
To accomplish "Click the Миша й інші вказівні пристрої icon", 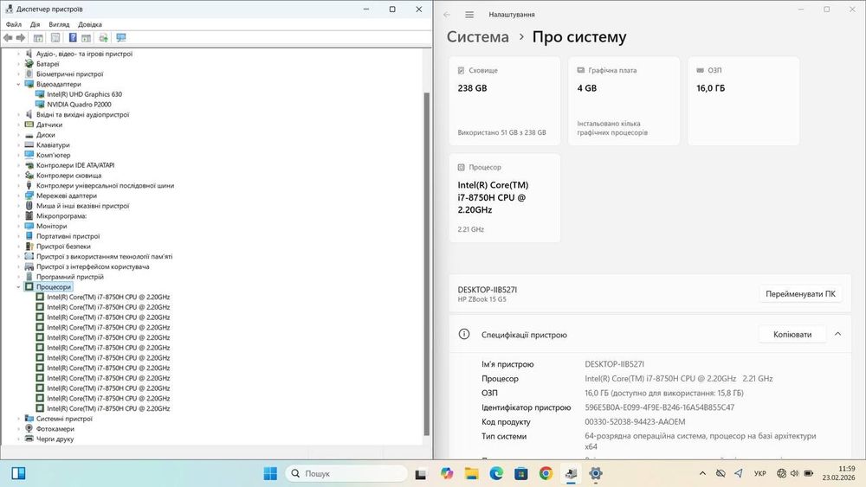I will tap(29, 206).
